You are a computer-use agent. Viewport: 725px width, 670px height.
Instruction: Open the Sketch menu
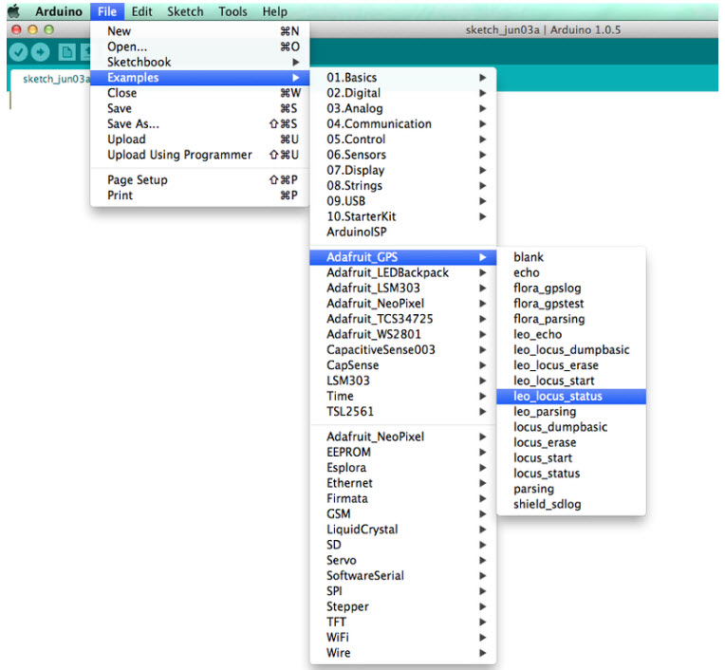tap(185, 11)
